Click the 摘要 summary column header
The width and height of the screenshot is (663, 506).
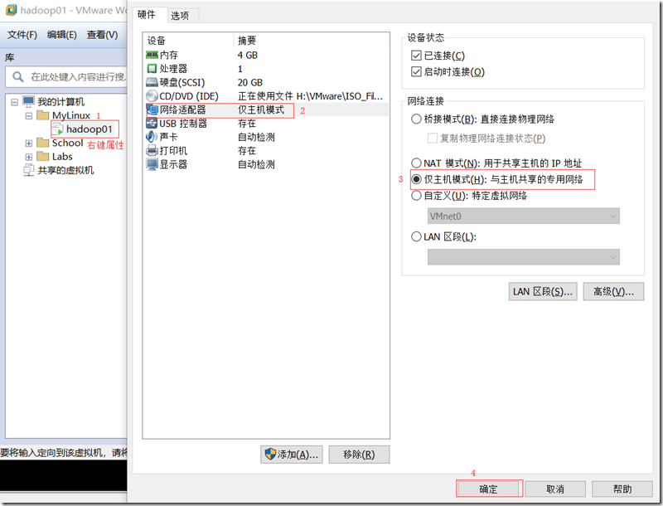tap(311, 40)
